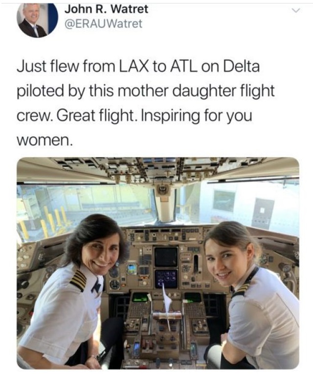313x374 pixels.
Task: Open the @ERAUWatret handle link
Action: click(x=103, y=23)
